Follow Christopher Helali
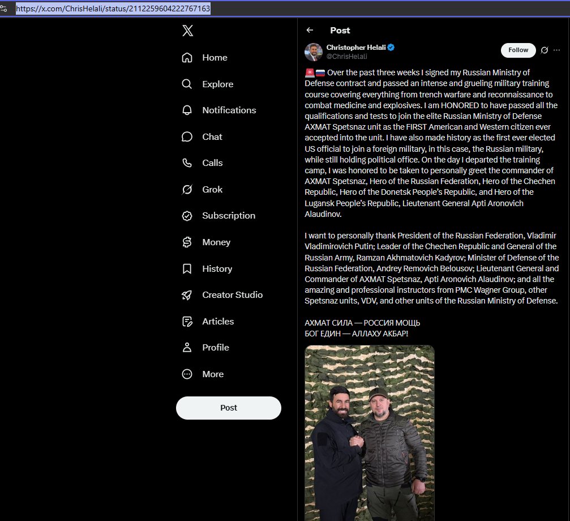 (x=518, y=50)
